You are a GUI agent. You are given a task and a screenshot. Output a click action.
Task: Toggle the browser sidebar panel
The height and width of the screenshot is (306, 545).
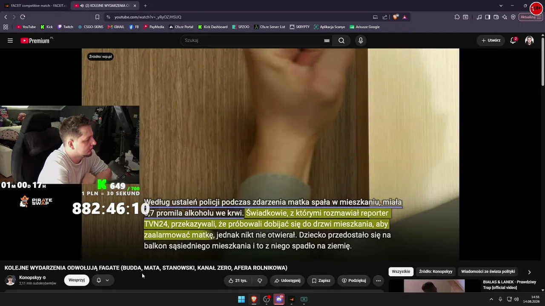click(488, 17)
